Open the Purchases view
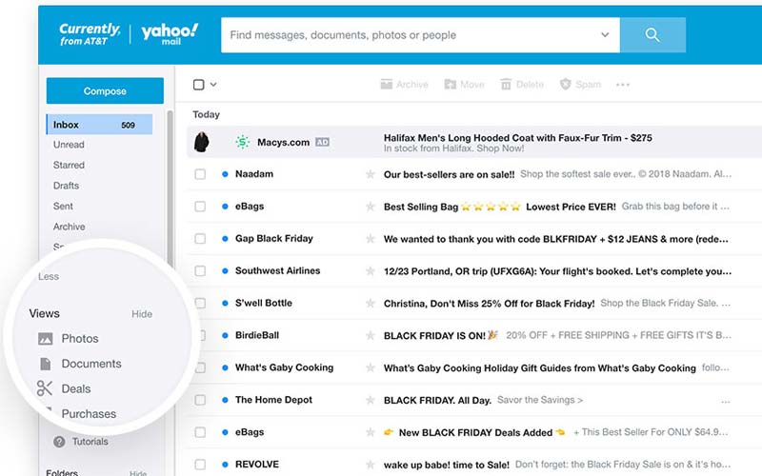 [89, 414]
